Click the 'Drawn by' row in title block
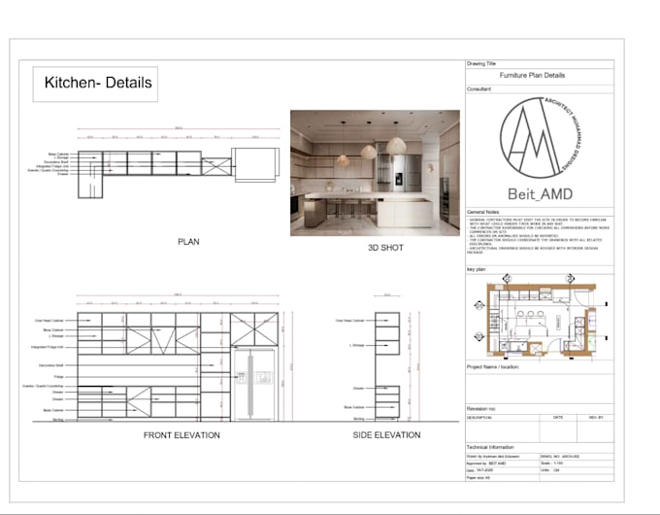This screenshot has width=660, height=515. coord(503,457)
